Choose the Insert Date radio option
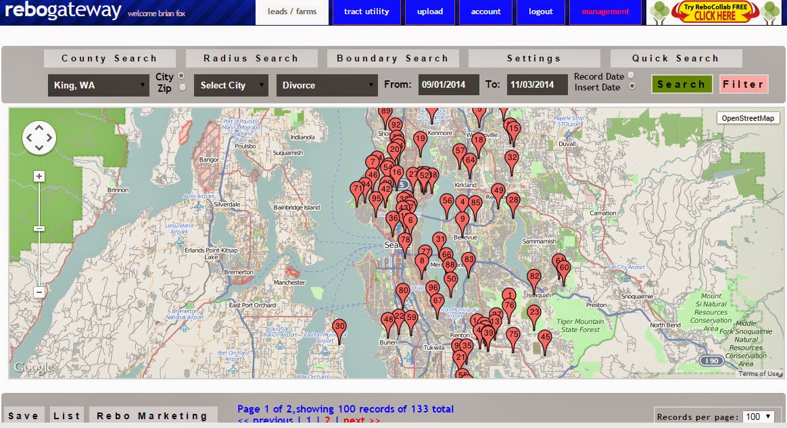The width and height of the screenshot is (787, 428). 632,86
